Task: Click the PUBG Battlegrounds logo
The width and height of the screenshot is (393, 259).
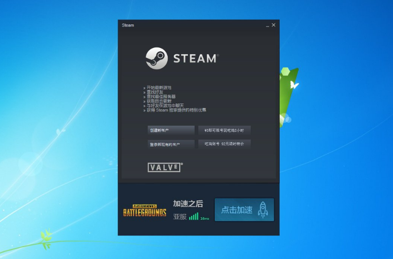Action: 145,210
